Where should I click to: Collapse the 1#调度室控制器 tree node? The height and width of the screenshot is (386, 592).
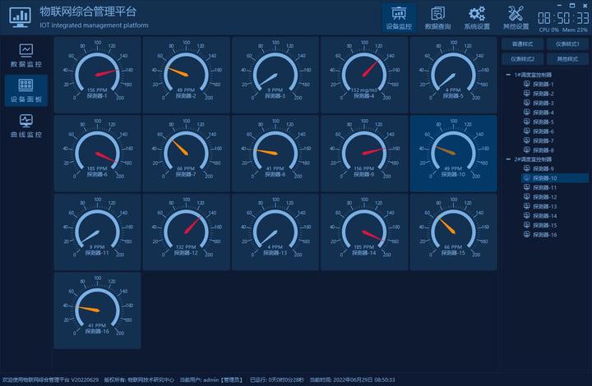click(509, 75)
